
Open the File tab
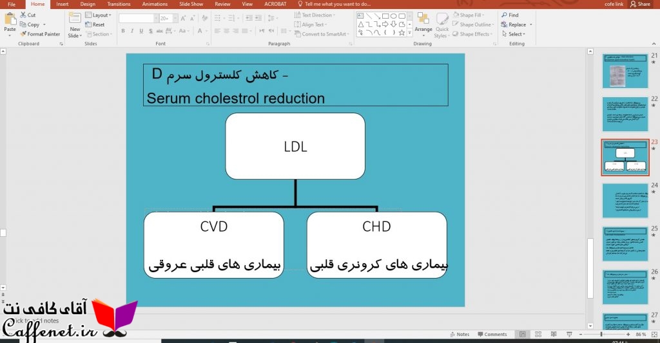[12, 5]
